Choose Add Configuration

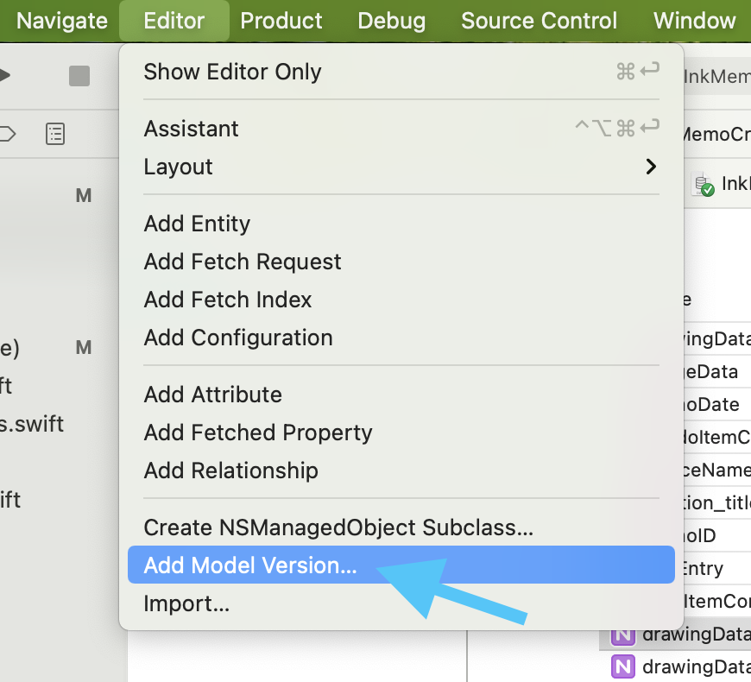pyautogui.click(x=401, y=338)
